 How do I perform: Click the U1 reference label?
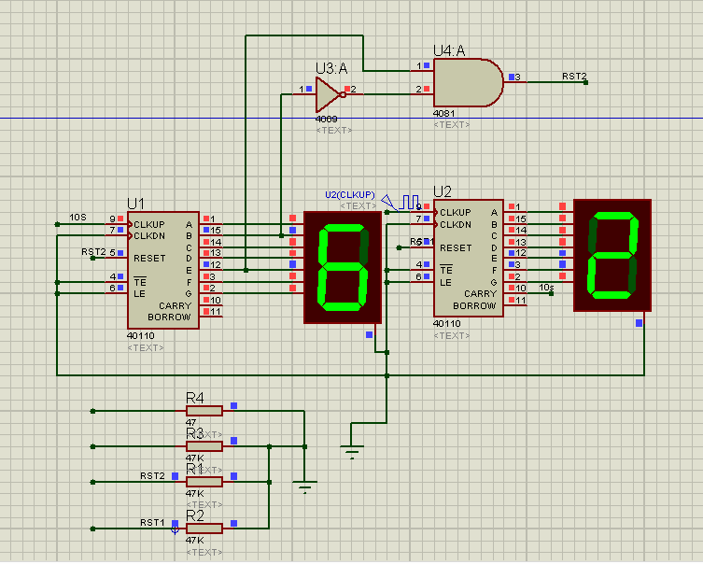point(136,204)
